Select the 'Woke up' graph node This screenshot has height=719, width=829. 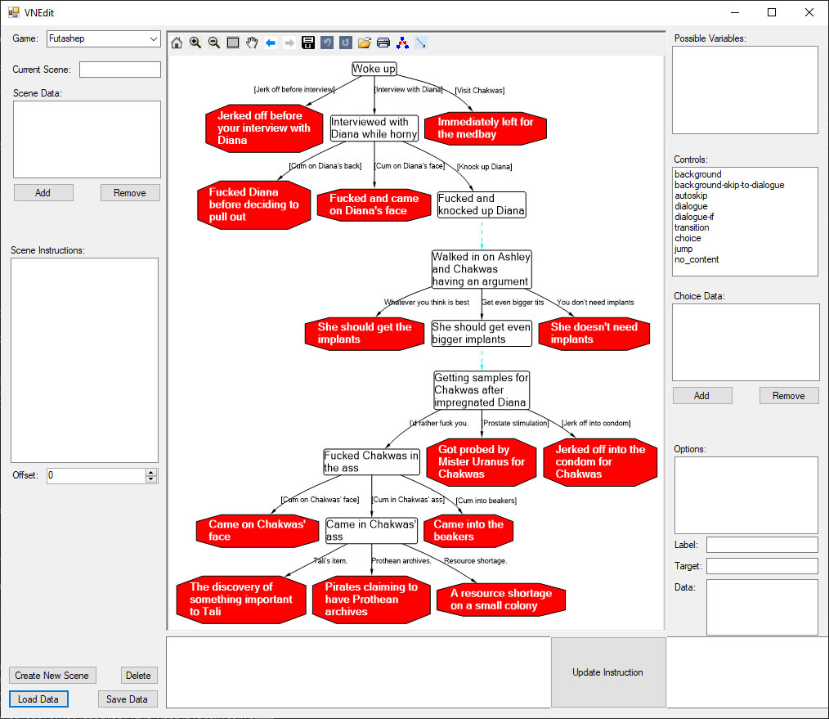(374, 69)
